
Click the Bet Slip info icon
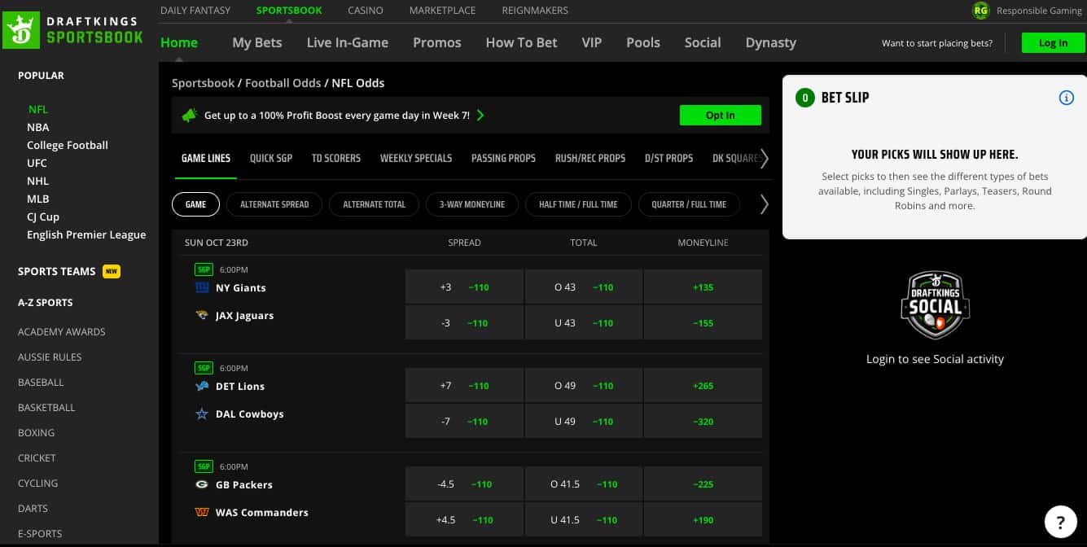[1066, 98]
